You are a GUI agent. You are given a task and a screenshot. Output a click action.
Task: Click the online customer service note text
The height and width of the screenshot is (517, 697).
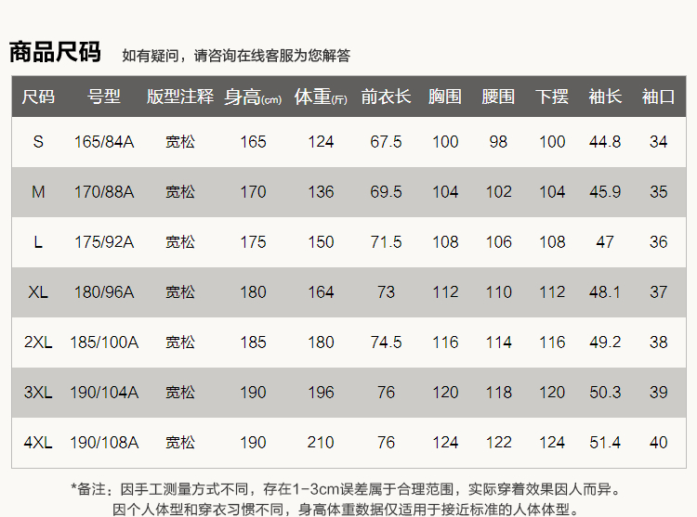(x=236, y=56)
